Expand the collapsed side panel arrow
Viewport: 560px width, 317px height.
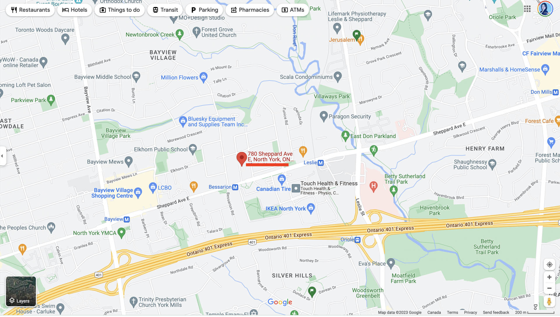click(x=2, y=156)
